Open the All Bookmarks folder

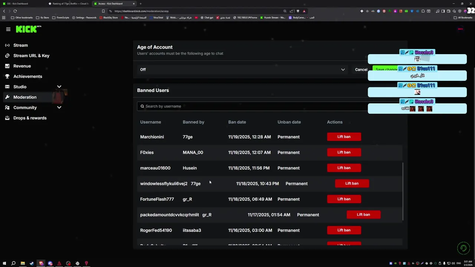pos(463,17)
